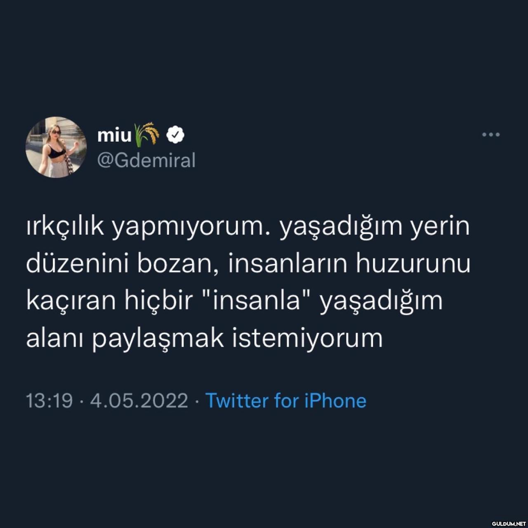The height and width of the screenshot is (528, 528).
Task: Open the @Gdemiral handle
Action: (x=146, y=160)
